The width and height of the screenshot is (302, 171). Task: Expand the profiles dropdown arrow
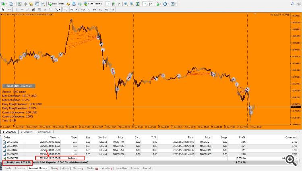(14, 4)
